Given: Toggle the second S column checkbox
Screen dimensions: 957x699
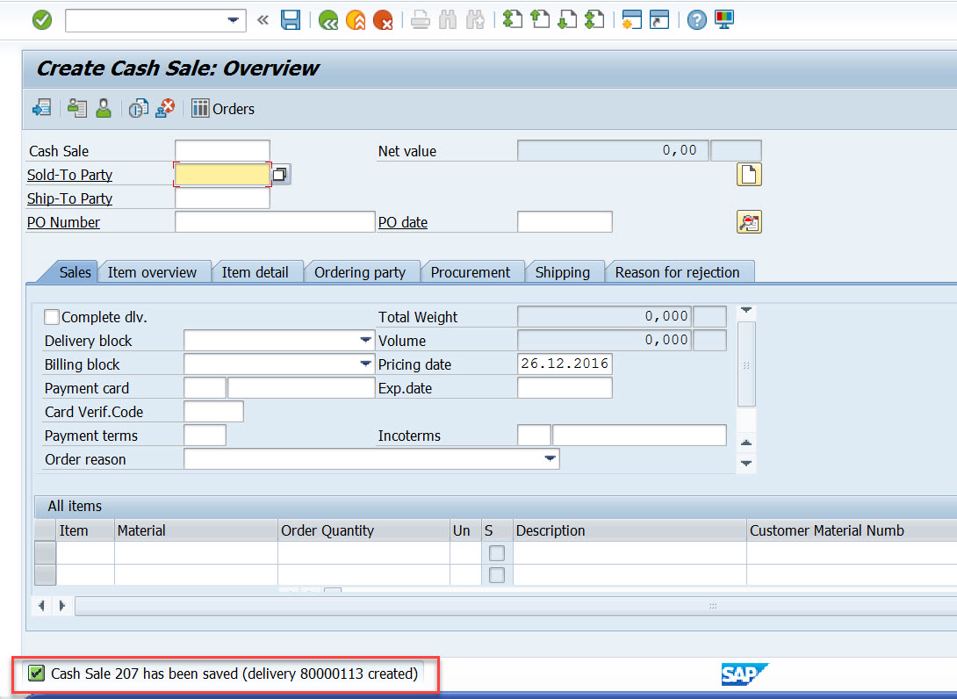Looking at the screenshot, I should coord(497,574).
